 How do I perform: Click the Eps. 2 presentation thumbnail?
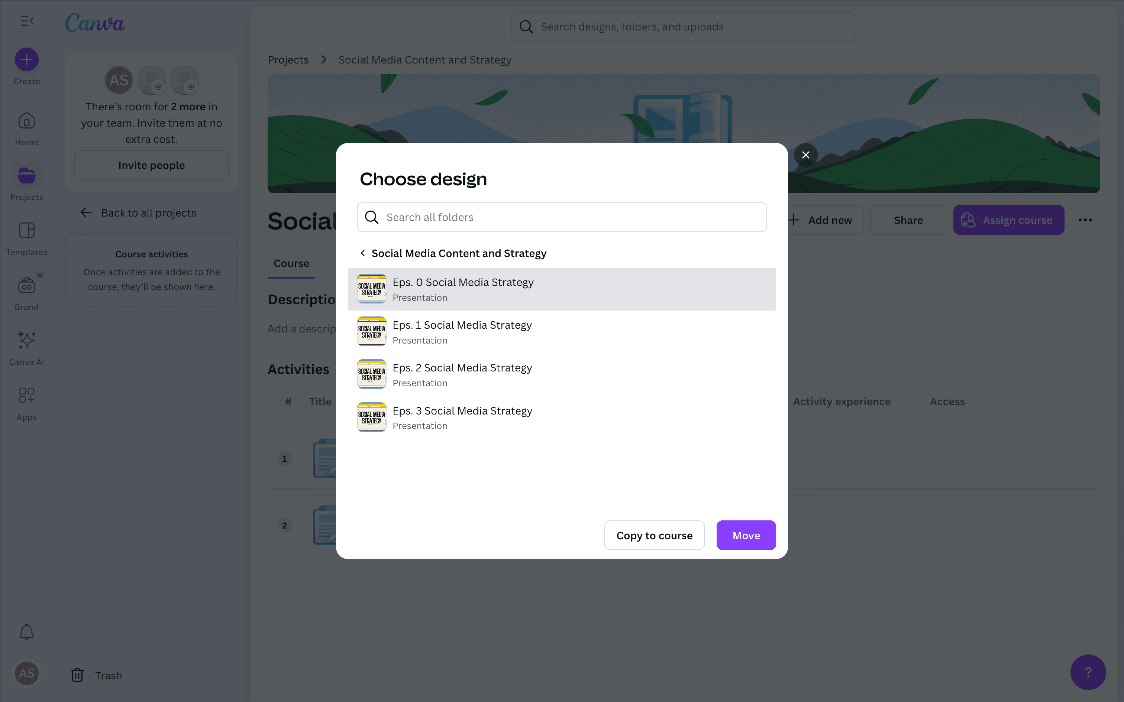click(372, 374)
